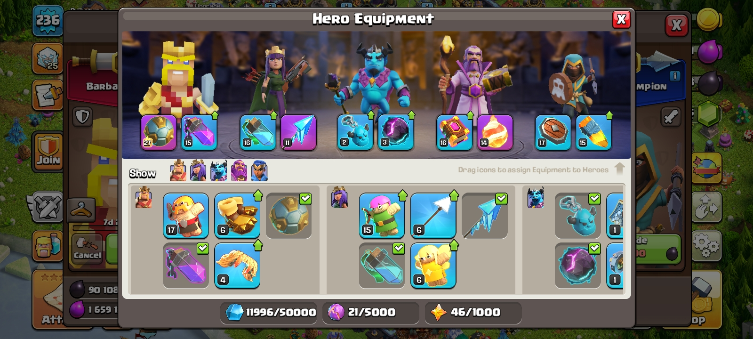The image size is (753, 339).
Task: Tap equipped Royal Gem level 17 slot
Action: click(x=553, y=132)
